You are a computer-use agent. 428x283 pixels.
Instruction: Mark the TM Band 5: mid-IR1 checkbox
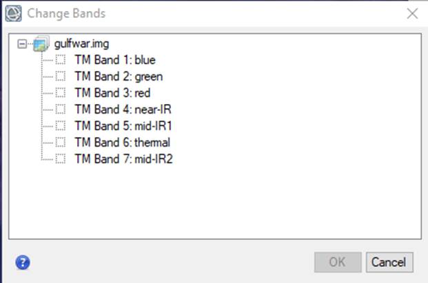click(61, 126)
